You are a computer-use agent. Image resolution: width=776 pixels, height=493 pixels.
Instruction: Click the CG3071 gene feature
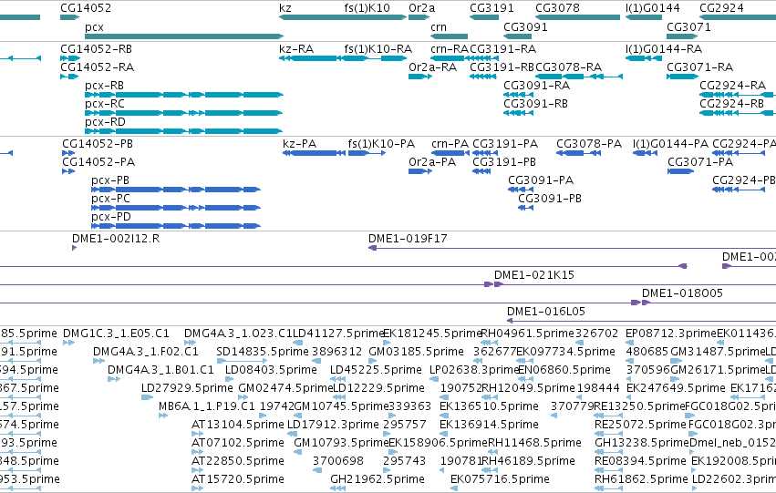(681, 36)
